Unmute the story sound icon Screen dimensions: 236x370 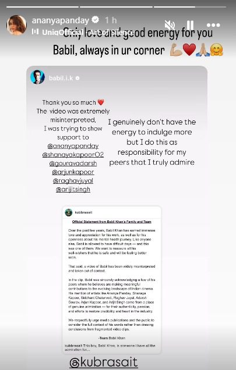point(170,25)
